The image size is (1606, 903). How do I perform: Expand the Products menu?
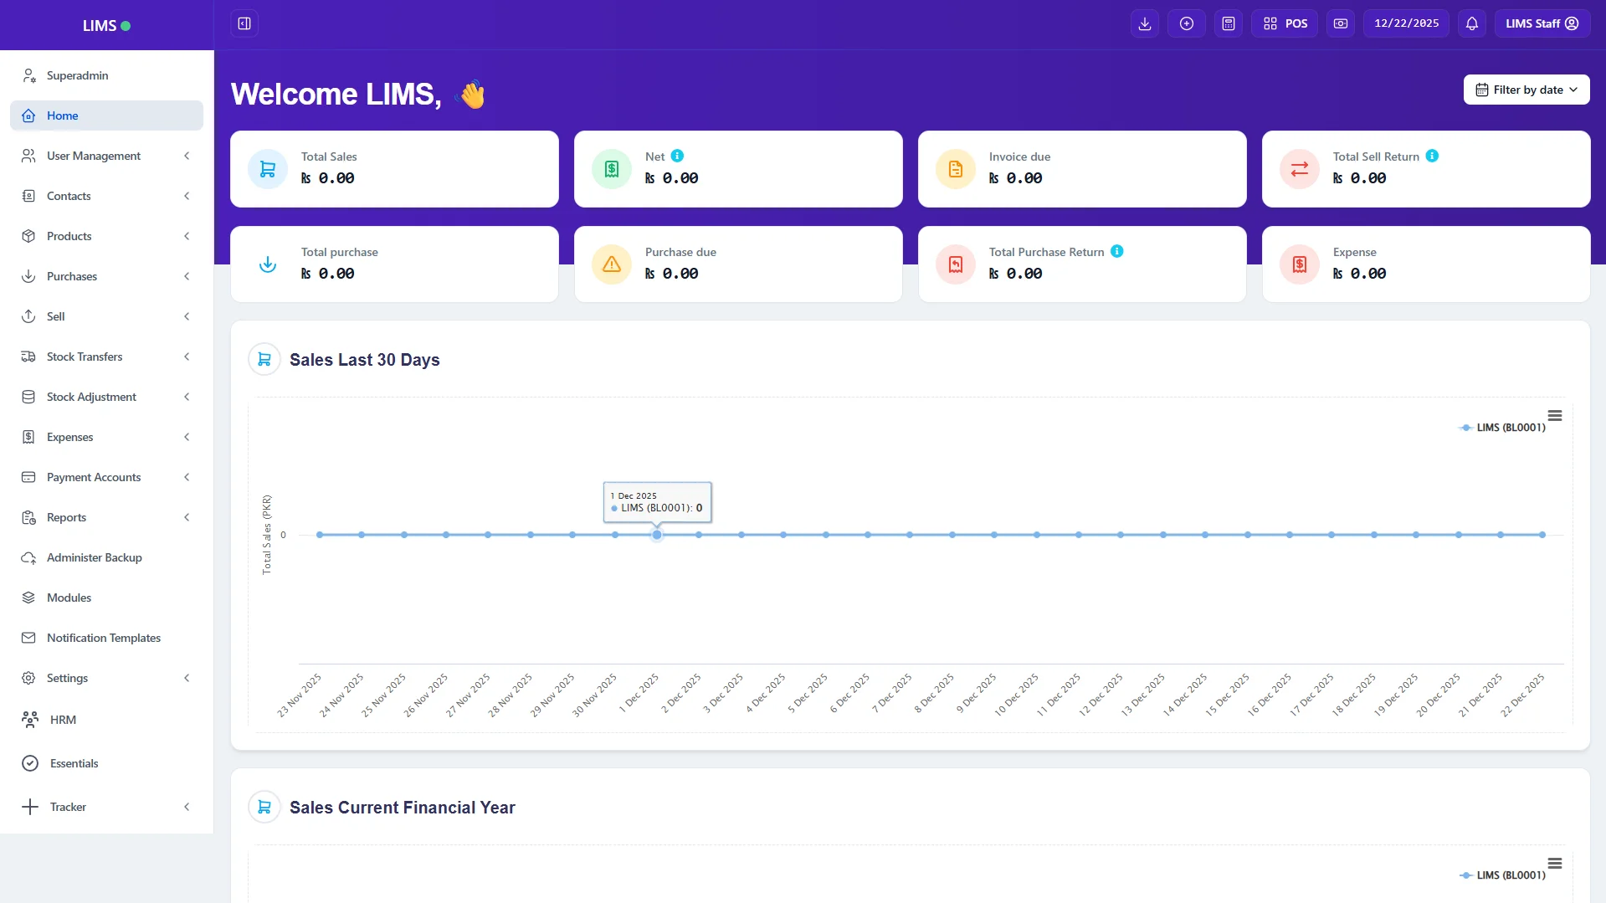107,236
